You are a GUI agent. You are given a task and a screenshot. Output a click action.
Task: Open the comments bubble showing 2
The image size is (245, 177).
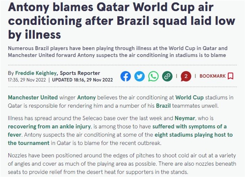coord(186,76)
